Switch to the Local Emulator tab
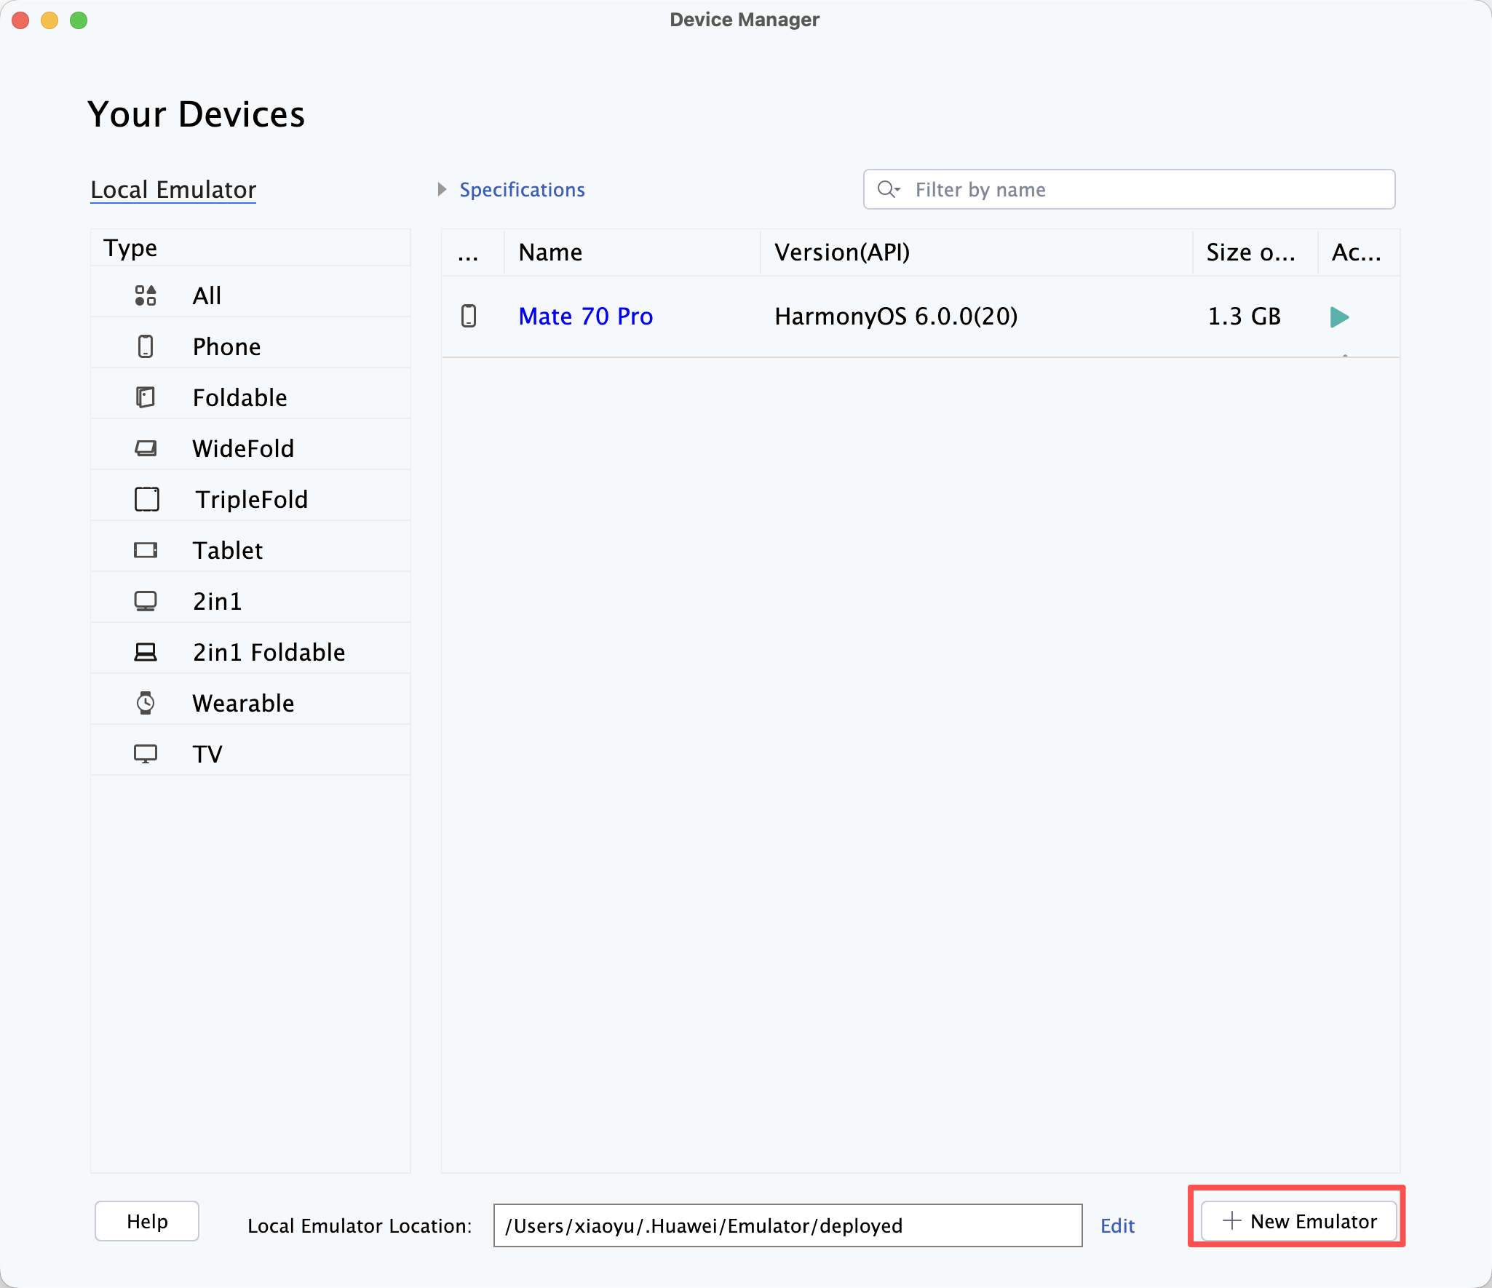This screenshot has height=1288, width=1492. 173,189
